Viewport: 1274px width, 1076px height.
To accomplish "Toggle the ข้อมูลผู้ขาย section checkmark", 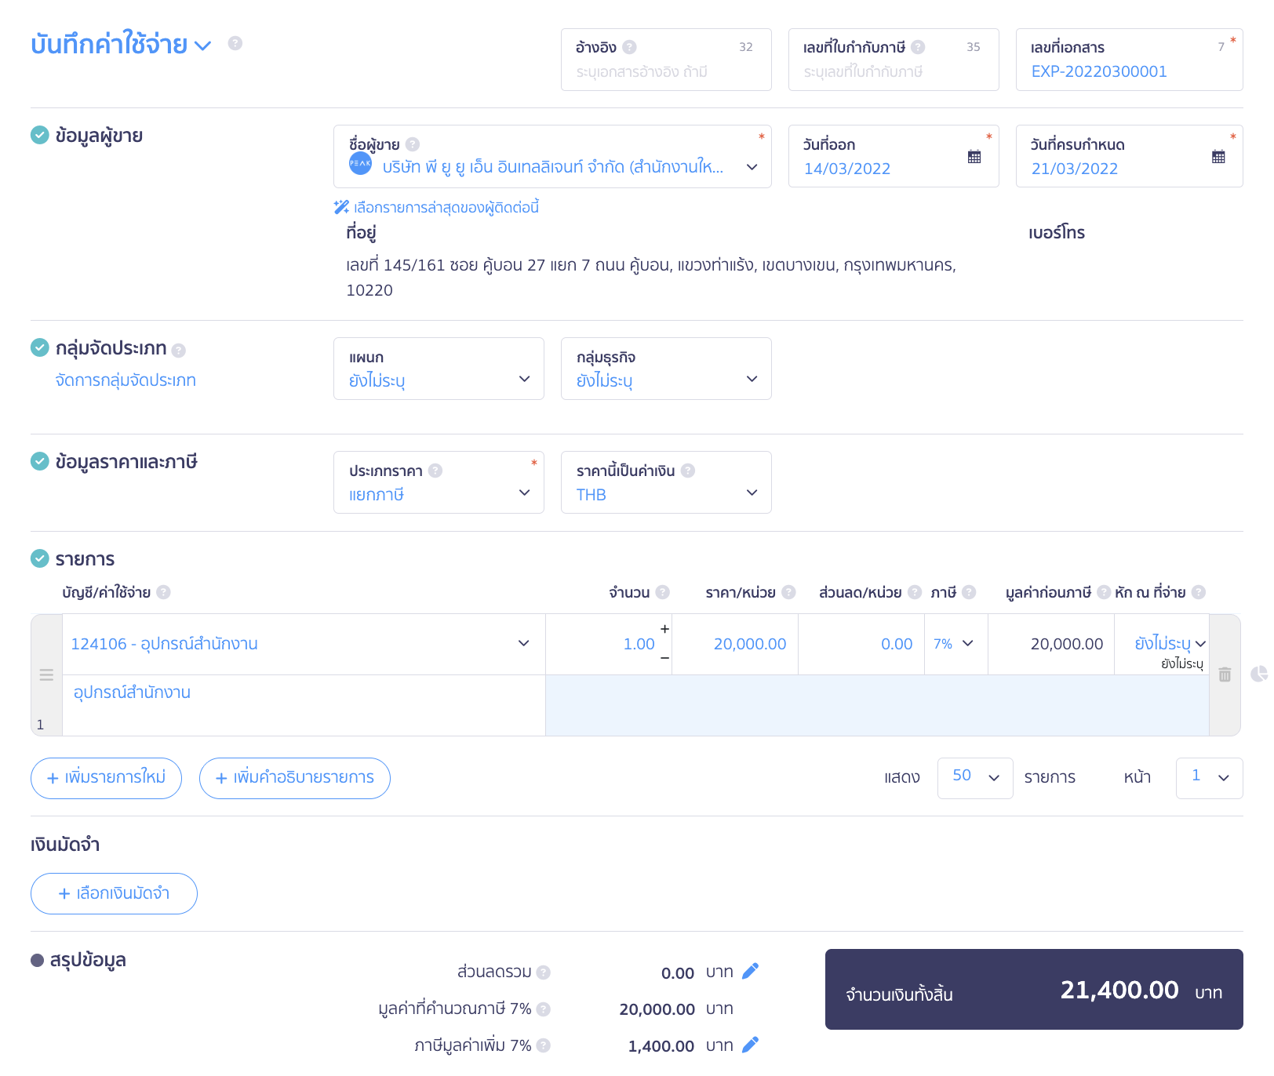I will [40, 136].
